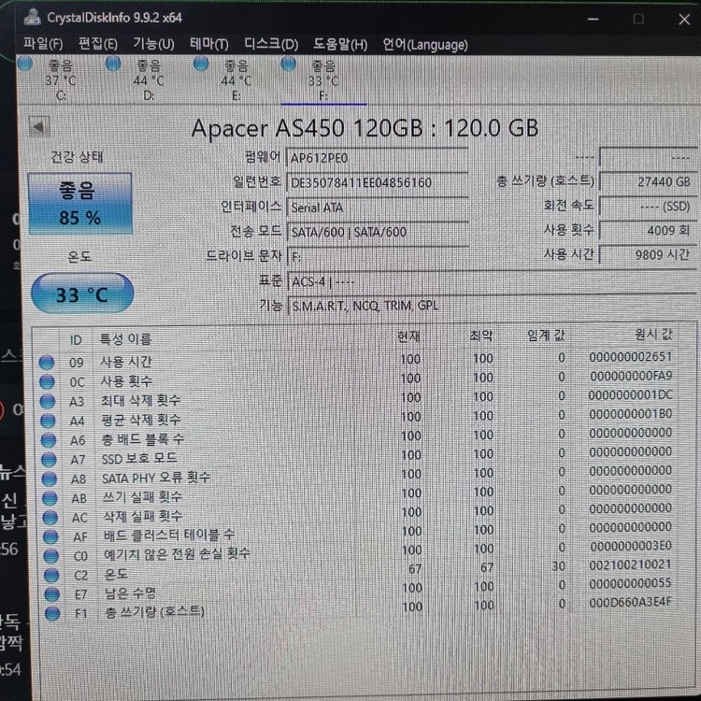Click the interface field Serial ATA

pos(377,207)
